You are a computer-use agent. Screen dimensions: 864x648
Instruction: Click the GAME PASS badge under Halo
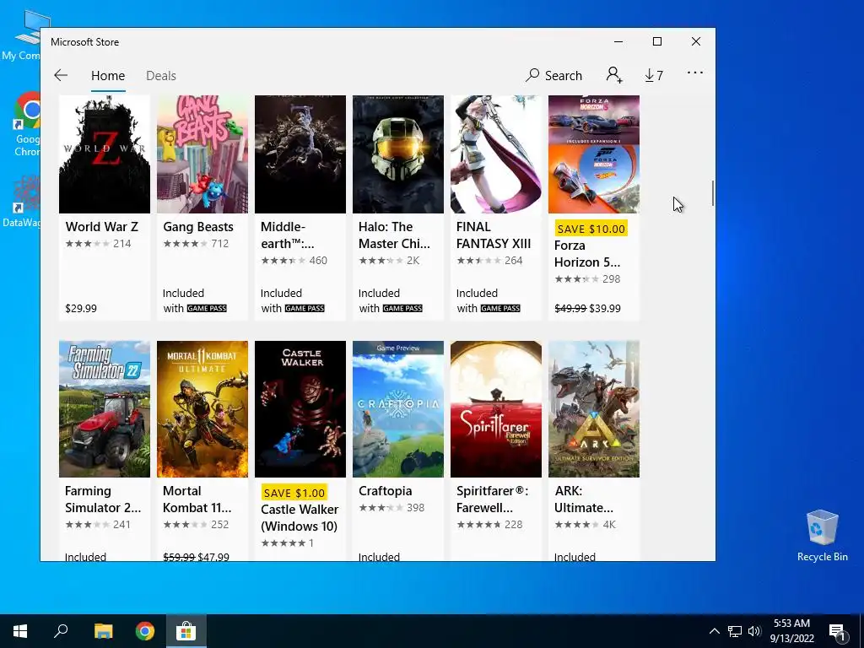[x=402, y=309]
